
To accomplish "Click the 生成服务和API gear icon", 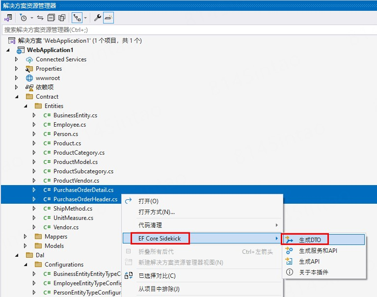I will (x=289, y=251).
